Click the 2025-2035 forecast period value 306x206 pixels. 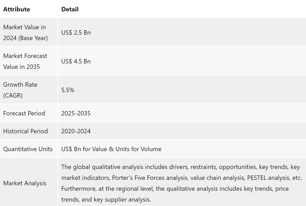click(76, 113)
